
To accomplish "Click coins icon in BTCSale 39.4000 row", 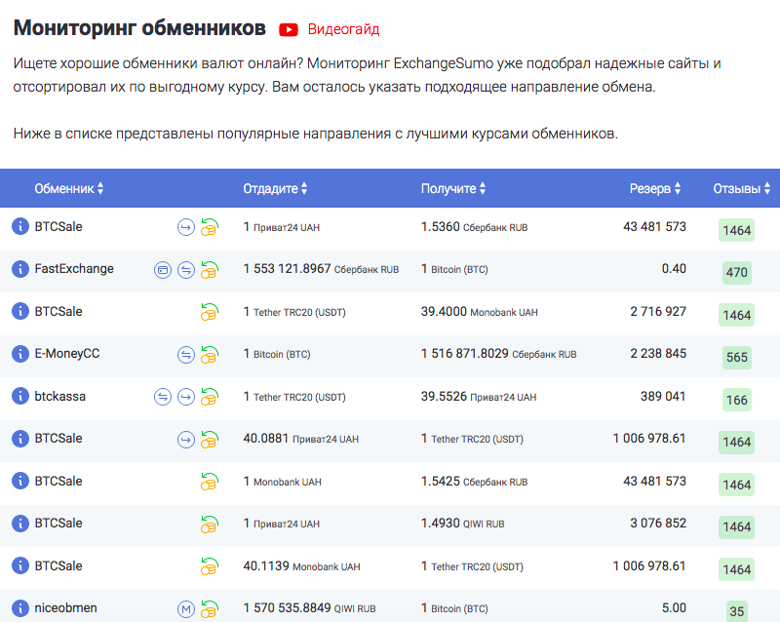I will point(210,312).
